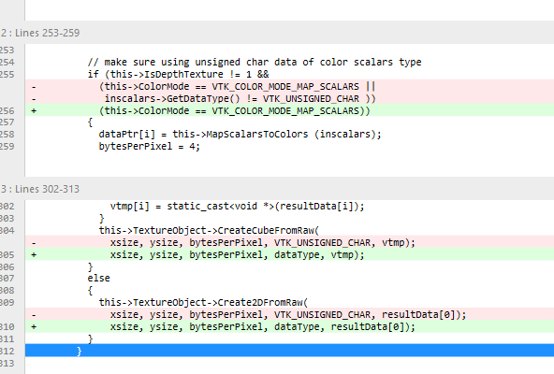
Task: Click the plus marker on line 310
Action: pos(34,327)
